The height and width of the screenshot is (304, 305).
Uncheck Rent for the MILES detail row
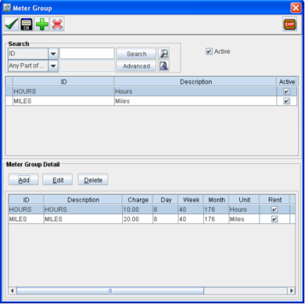274,219
